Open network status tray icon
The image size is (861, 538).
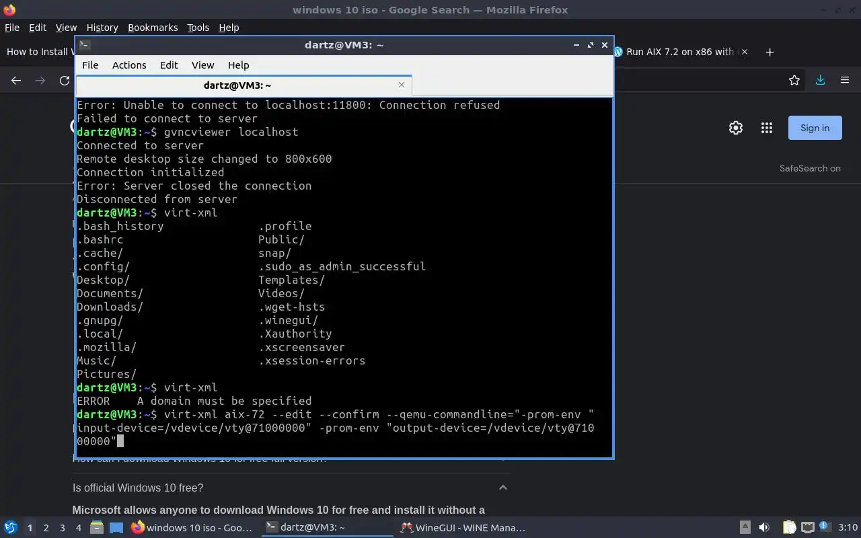click(808, 528)
